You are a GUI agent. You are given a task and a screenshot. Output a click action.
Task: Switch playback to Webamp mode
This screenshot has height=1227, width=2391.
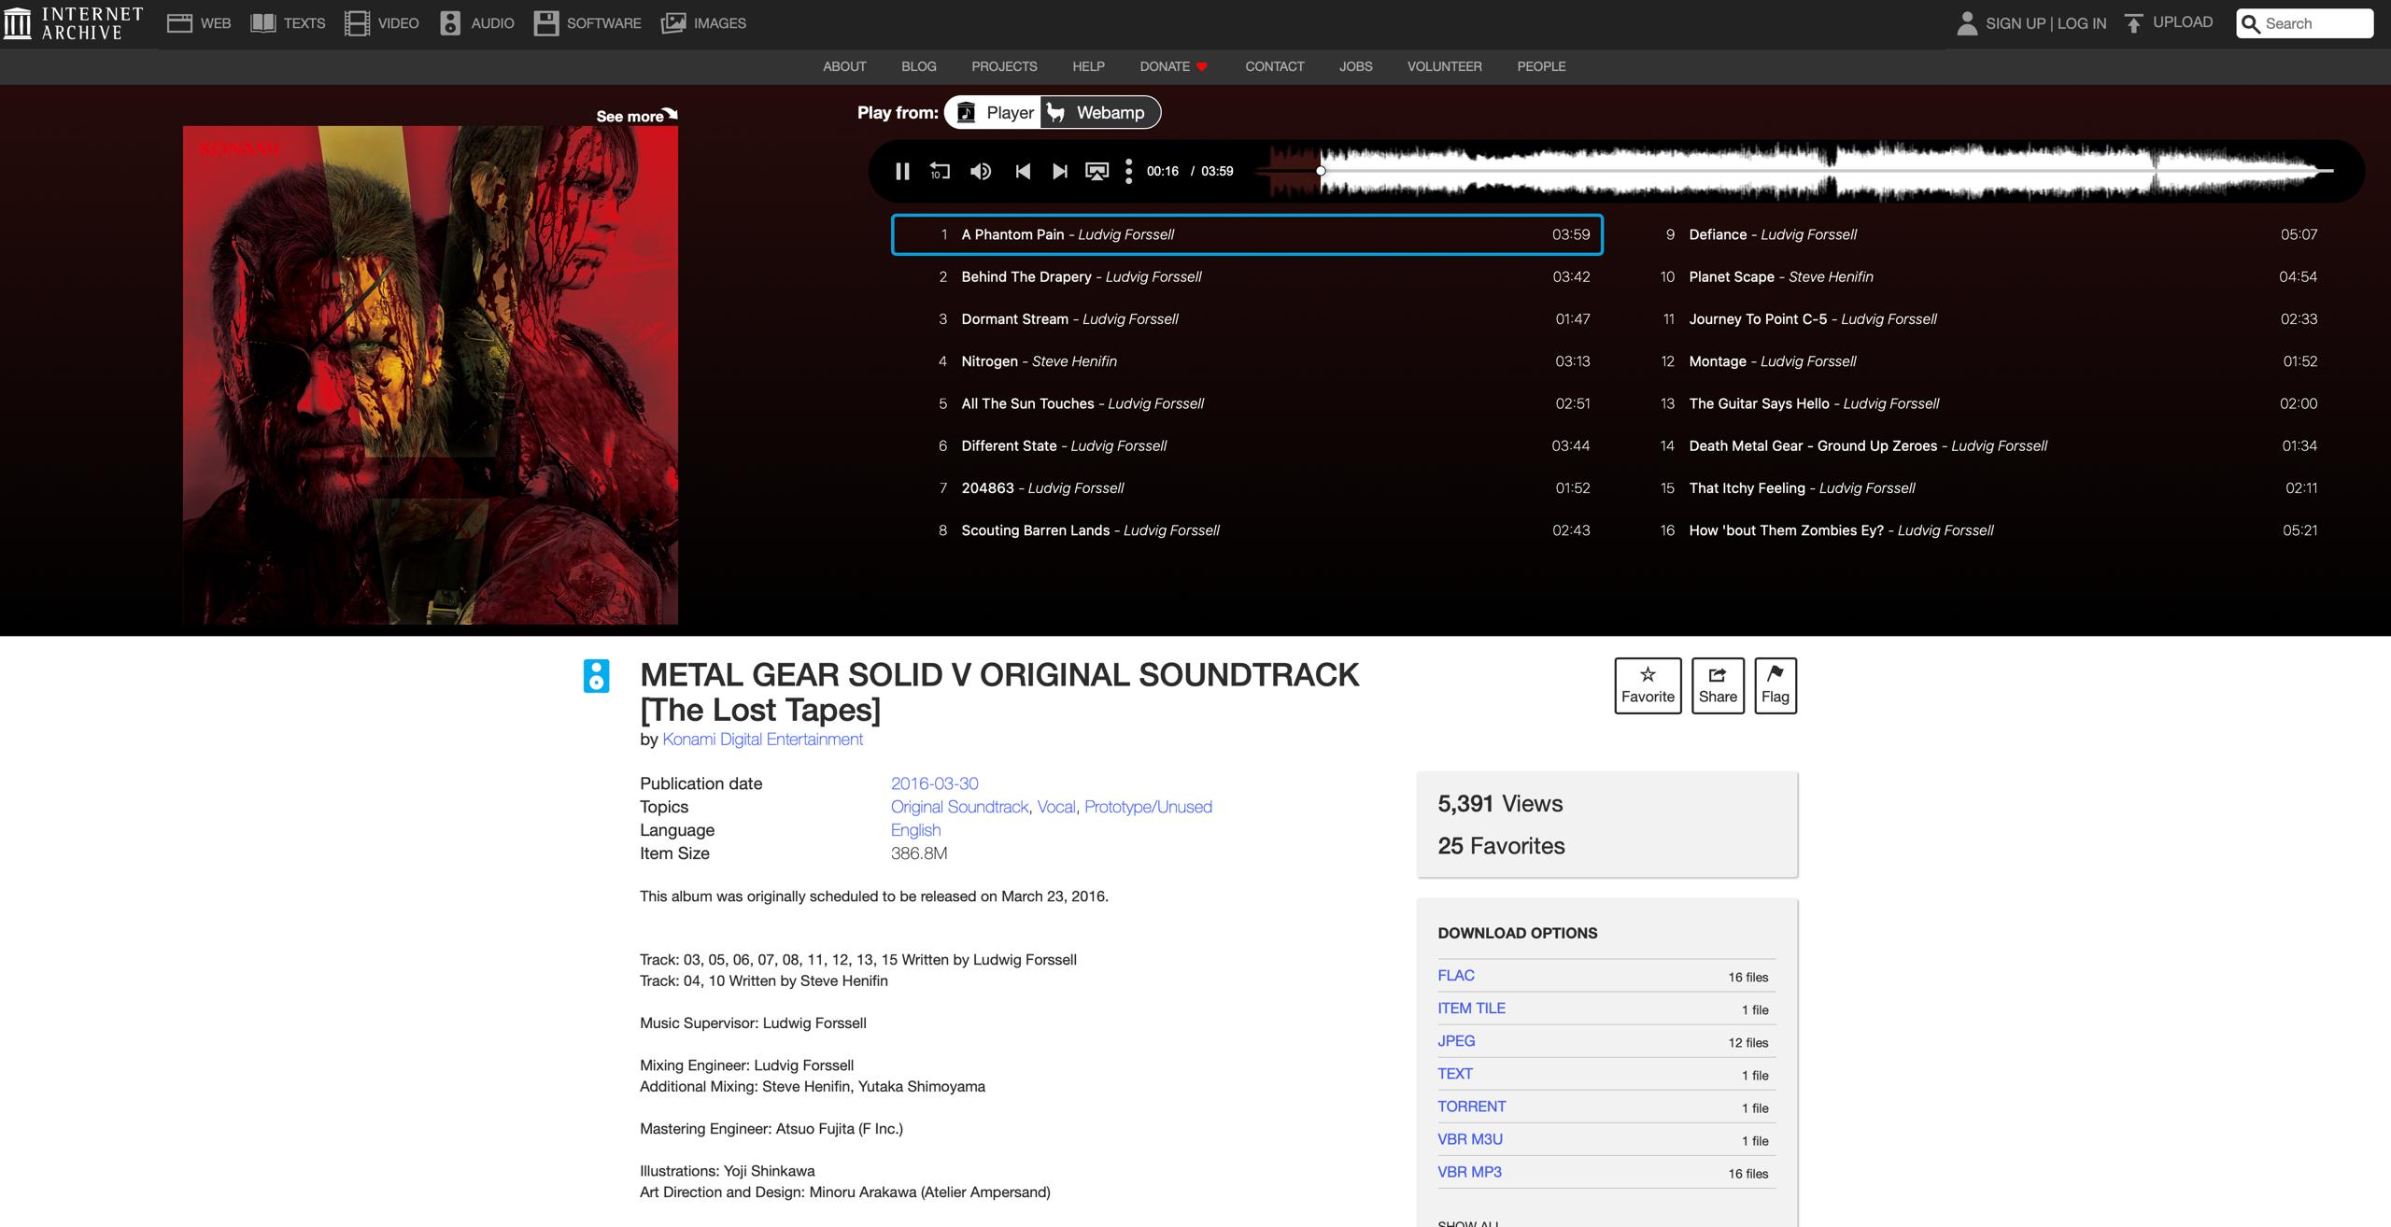(1098, 113)
